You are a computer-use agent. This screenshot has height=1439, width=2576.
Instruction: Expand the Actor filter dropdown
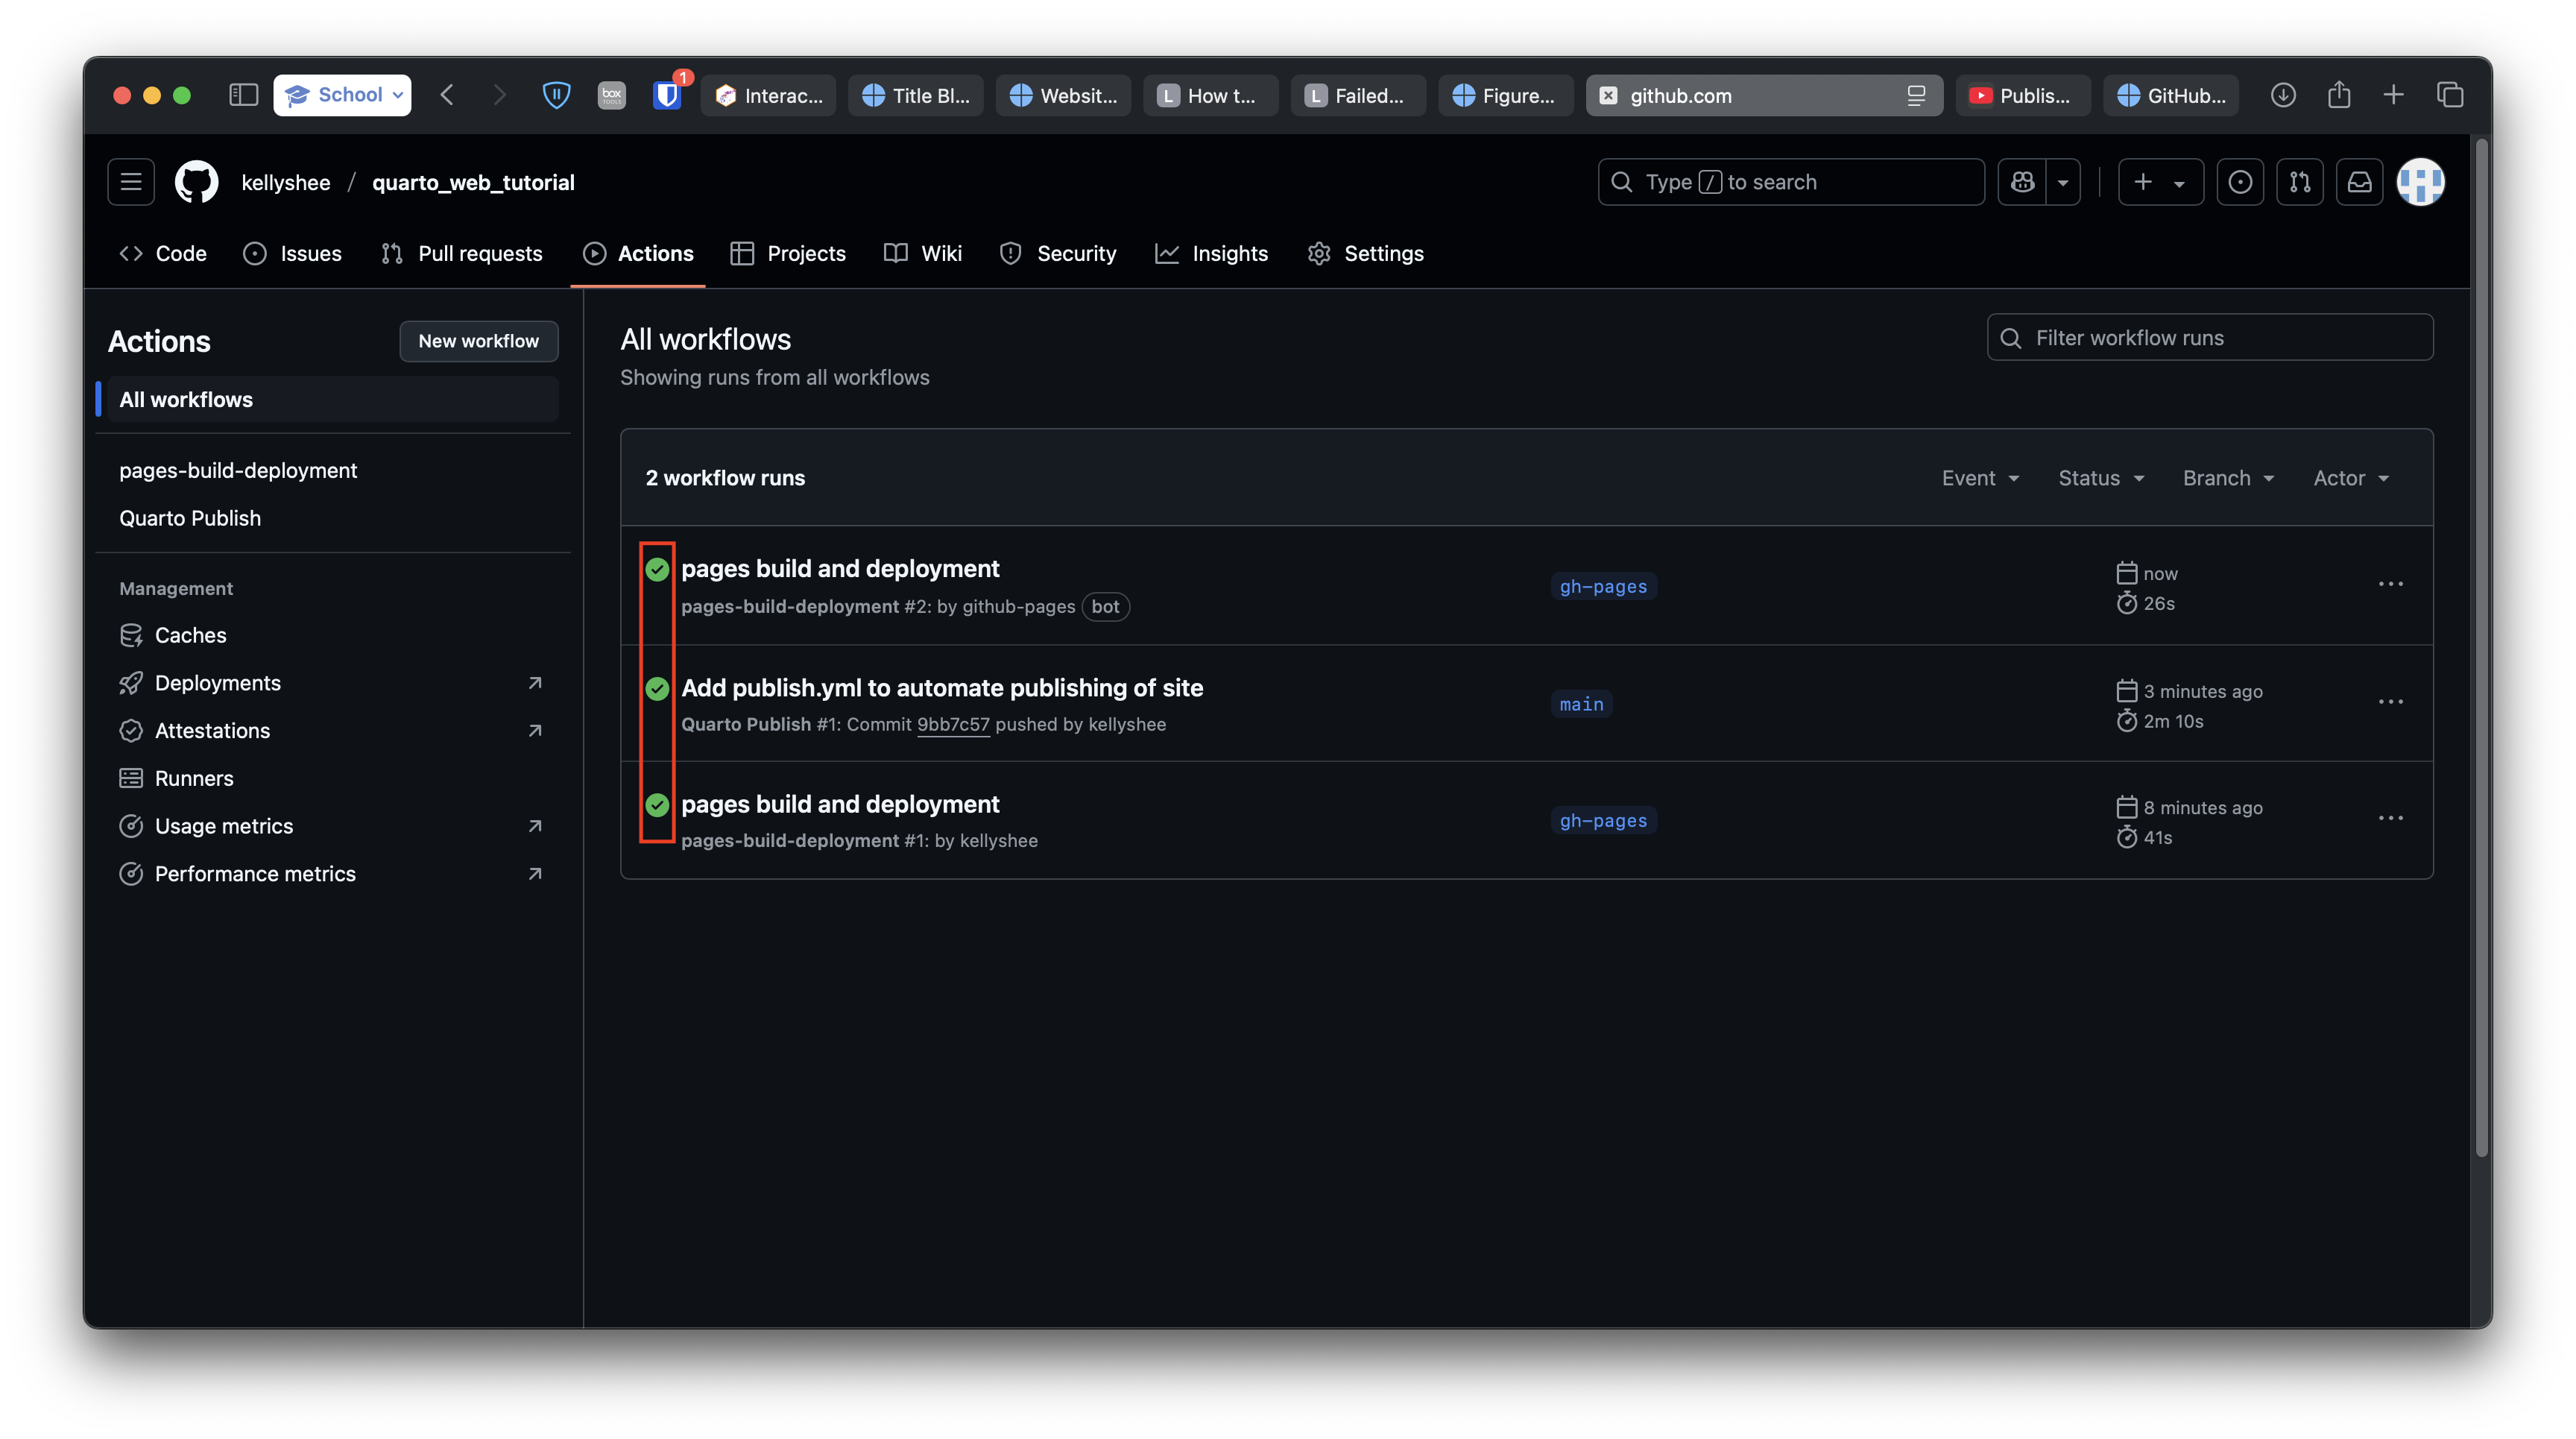(2350, 478)
